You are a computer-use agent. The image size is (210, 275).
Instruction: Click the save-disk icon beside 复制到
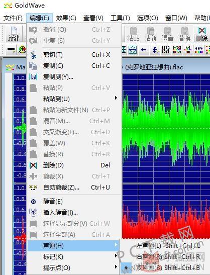coord(33,77)
